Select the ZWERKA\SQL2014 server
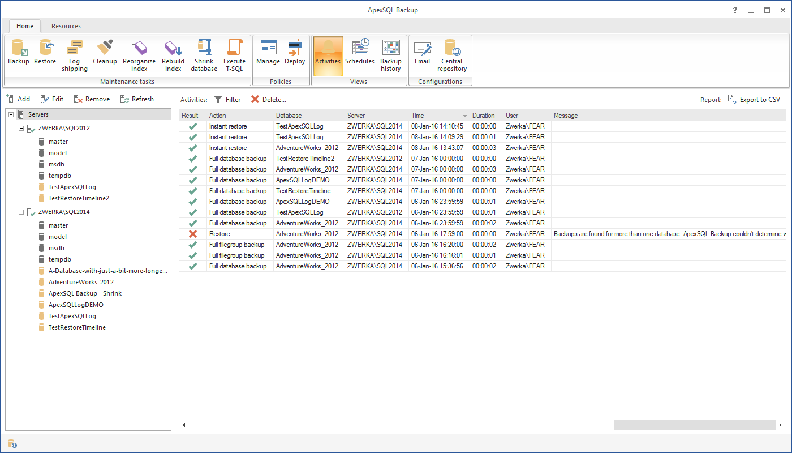Viewport: 792px width, 453px height. click(64, 212)
